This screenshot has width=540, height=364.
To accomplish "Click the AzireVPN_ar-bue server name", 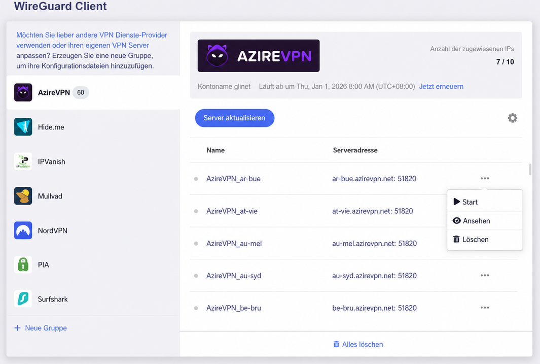I will (233, 179).
